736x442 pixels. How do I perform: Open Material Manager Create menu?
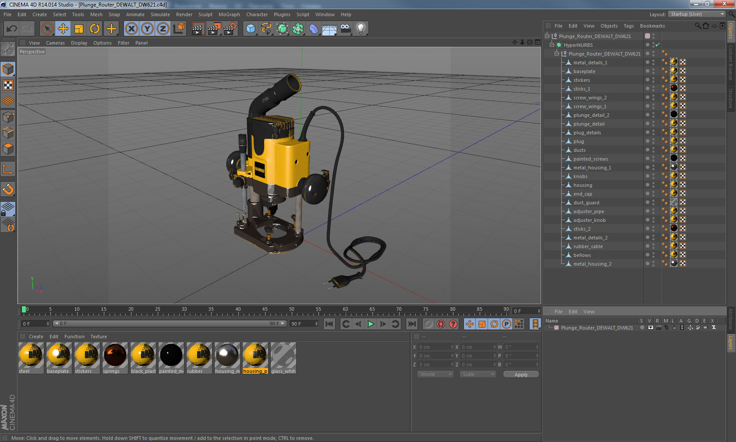pos(36,337)
